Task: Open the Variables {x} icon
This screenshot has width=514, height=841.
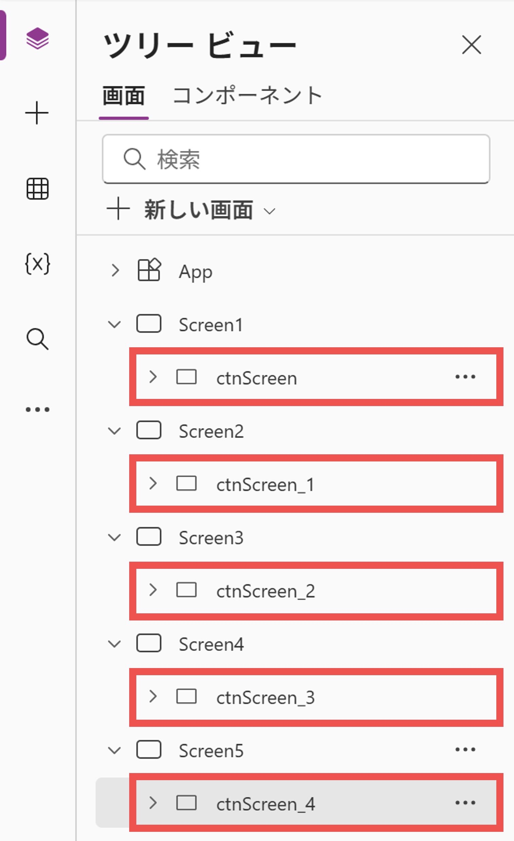Action: (x=38, y=264)
